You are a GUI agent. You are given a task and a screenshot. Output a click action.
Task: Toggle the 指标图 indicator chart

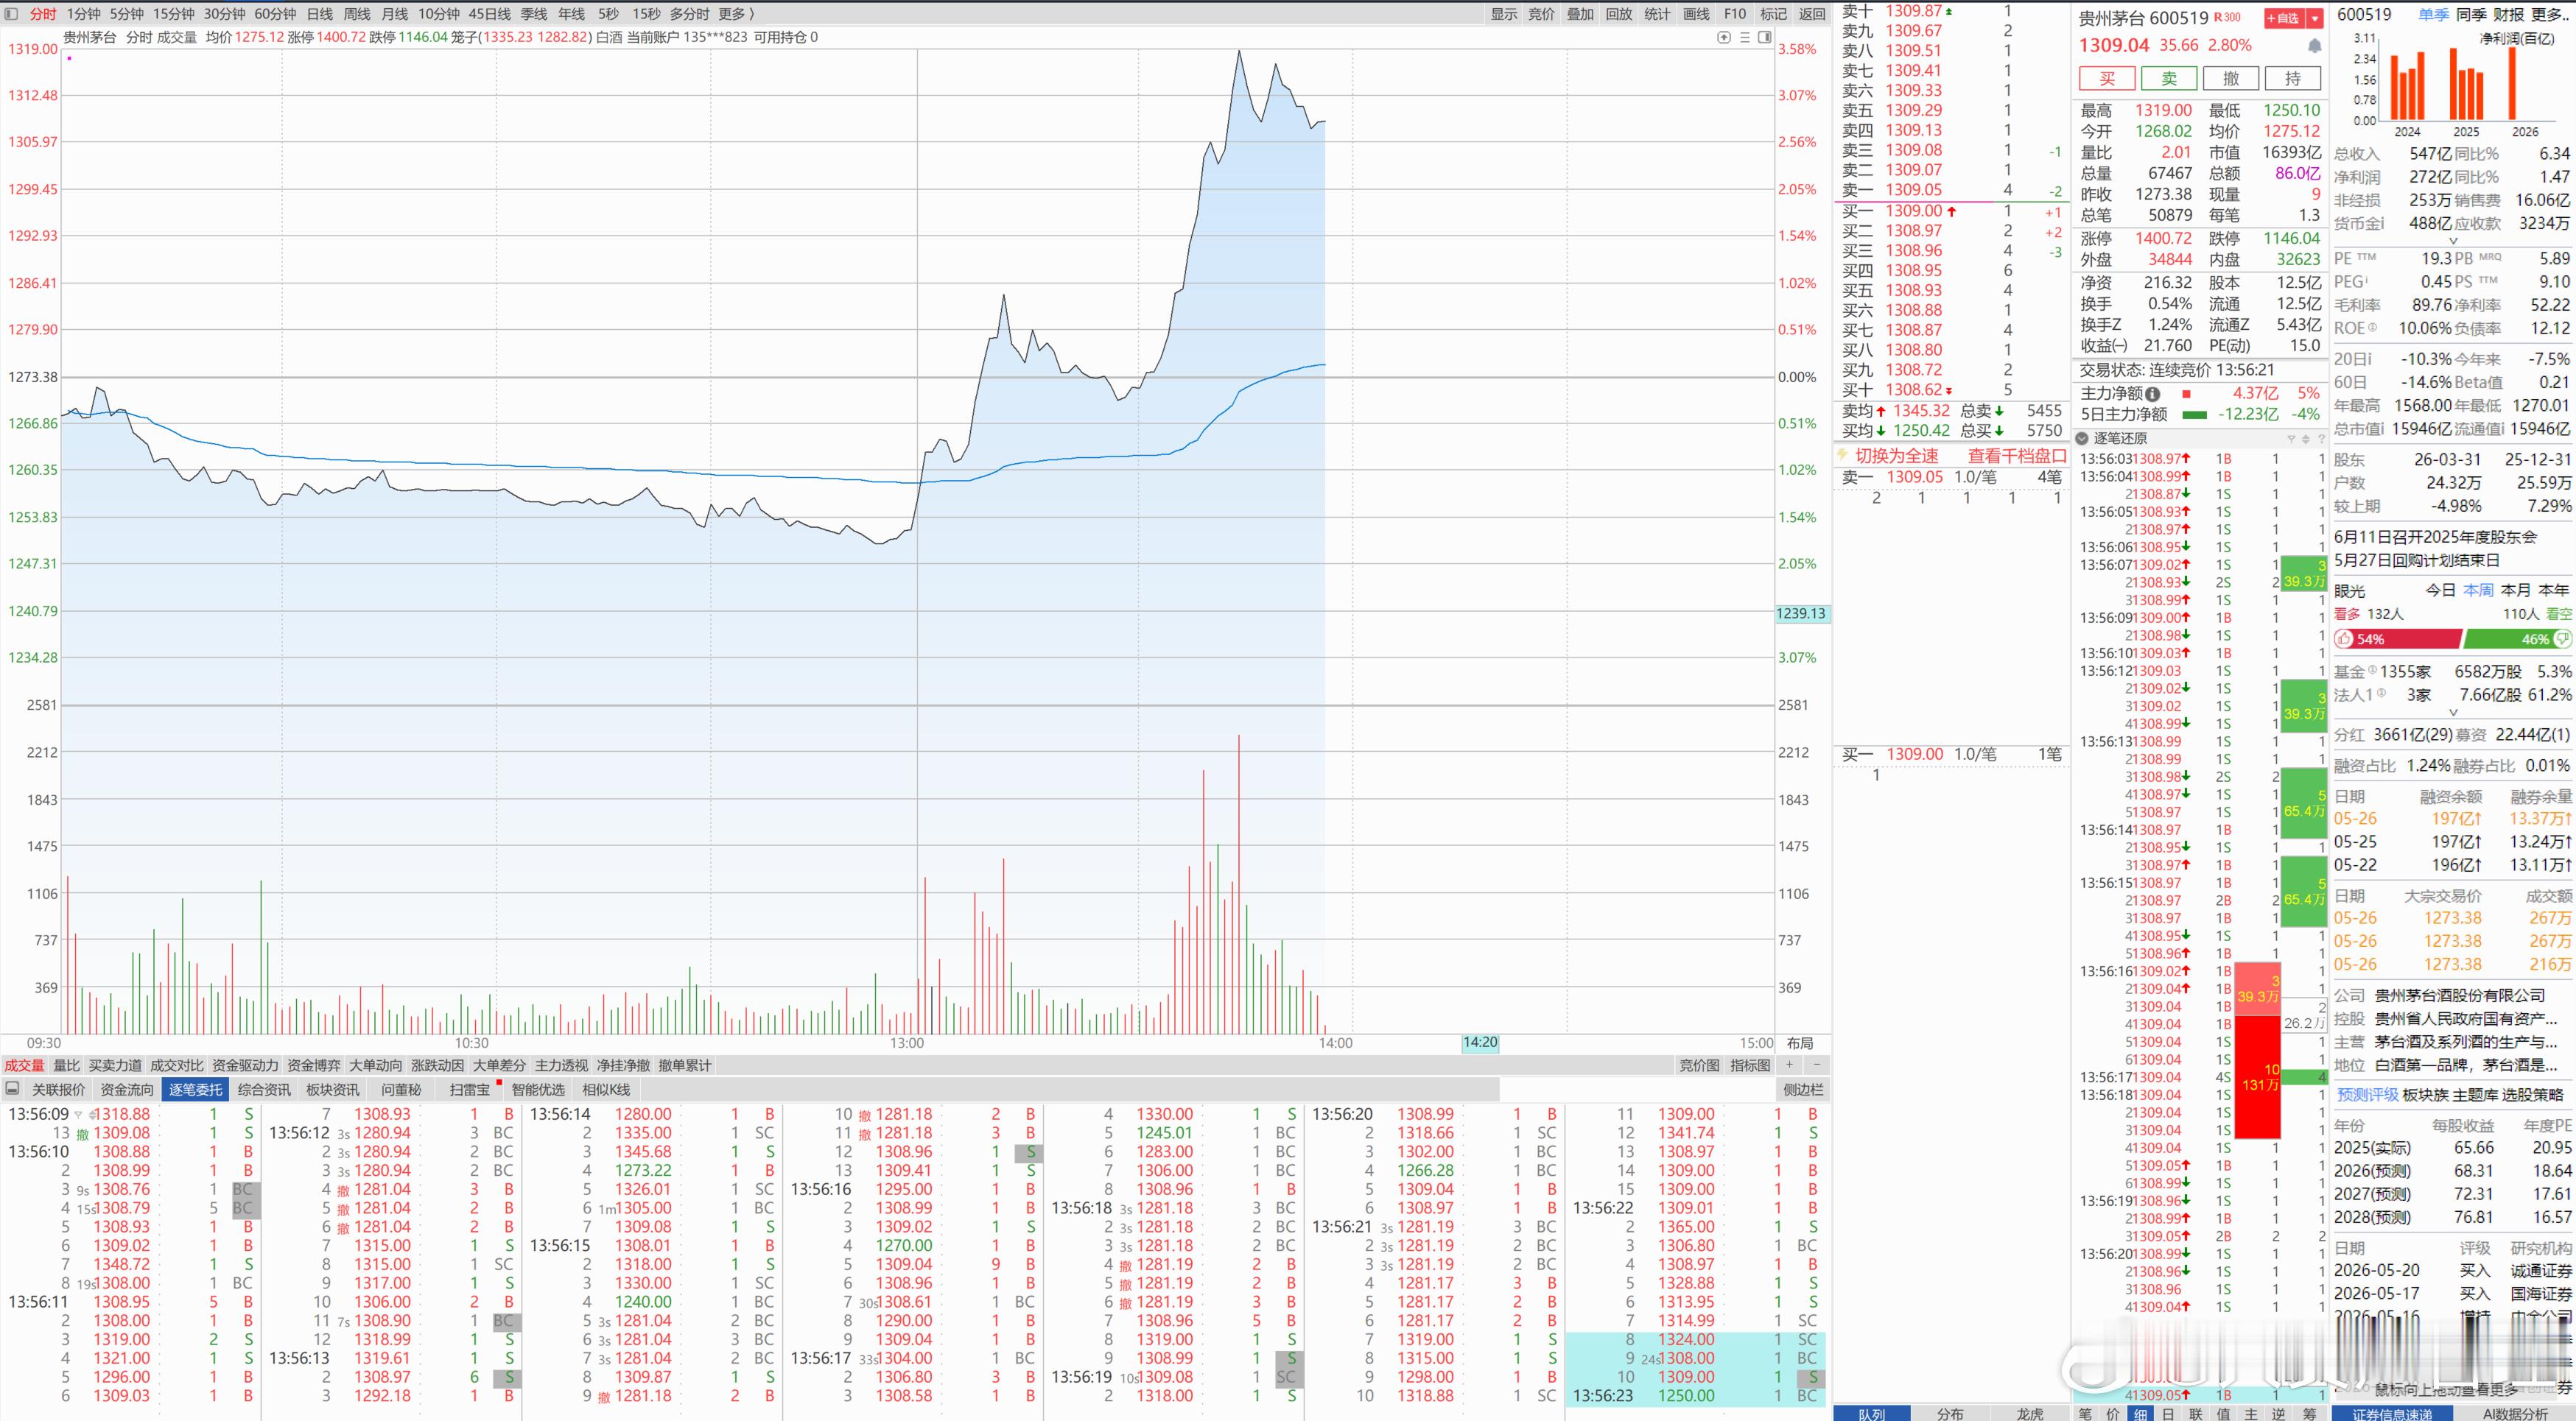1750,1065
